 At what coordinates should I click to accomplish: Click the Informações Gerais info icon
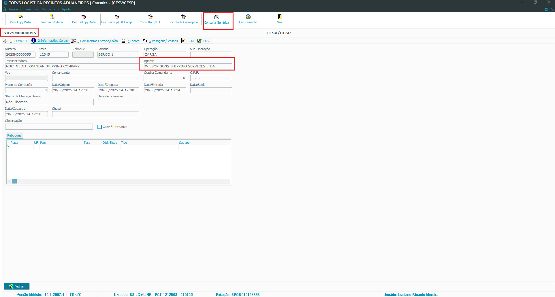tap(34, 41)
